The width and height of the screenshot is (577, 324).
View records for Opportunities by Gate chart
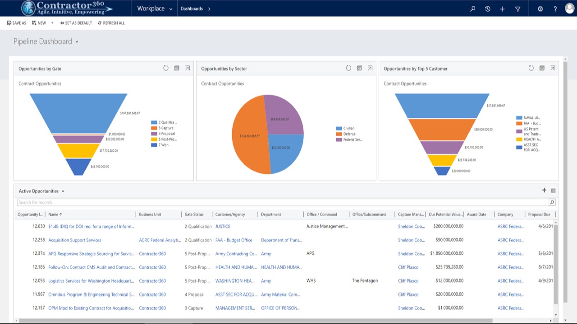[x=177, y=68]
